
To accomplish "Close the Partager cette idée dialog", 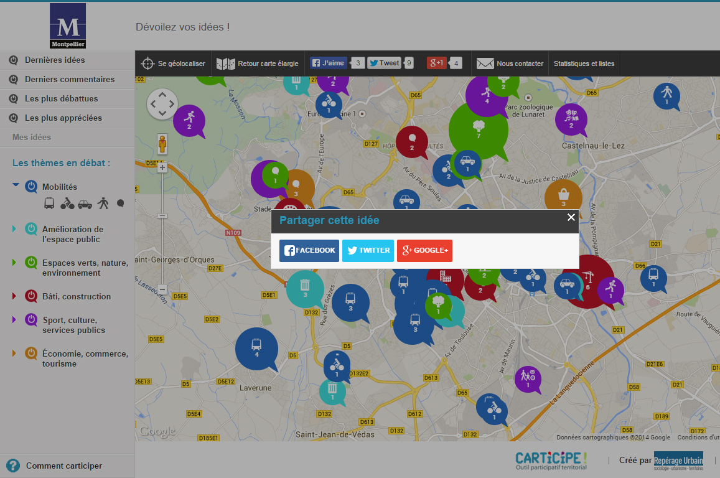I will pos(571,217).
